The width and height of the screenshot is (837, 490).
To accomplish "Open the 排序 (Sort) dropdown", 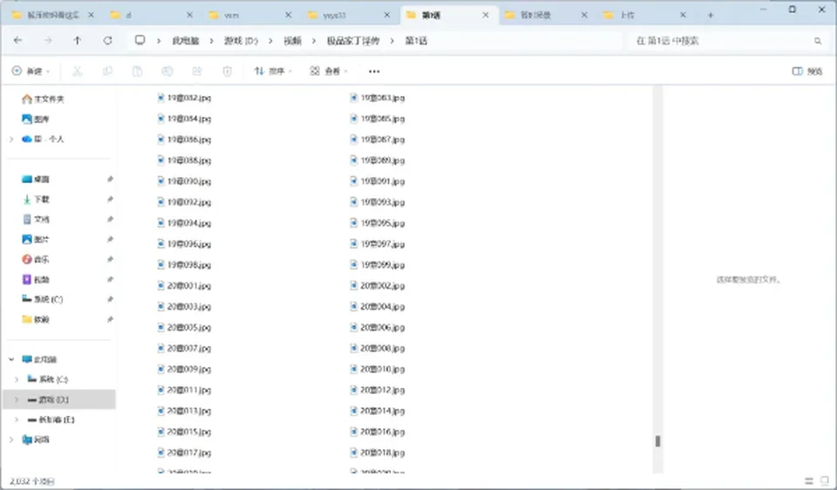I will pos(273,71).
